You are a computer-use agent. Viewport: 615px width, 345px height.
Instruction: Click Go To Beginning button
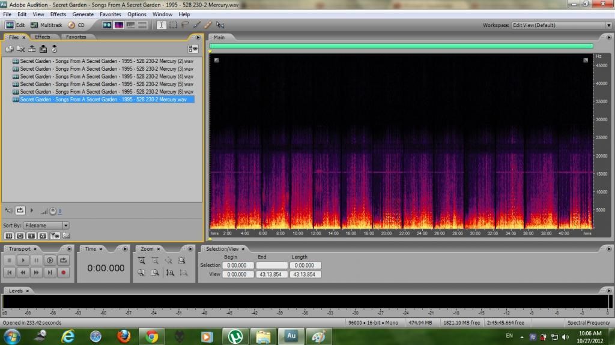coord(10,272)
